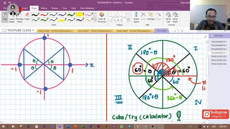This screenshot has height=129, width=230.
Task: Select the dark blue pen
Action: click(53, 19)
